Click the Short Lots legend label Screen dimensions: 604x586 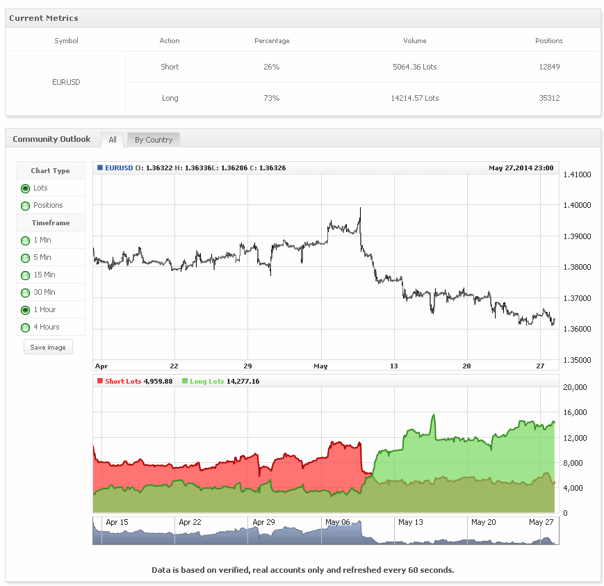123,382
